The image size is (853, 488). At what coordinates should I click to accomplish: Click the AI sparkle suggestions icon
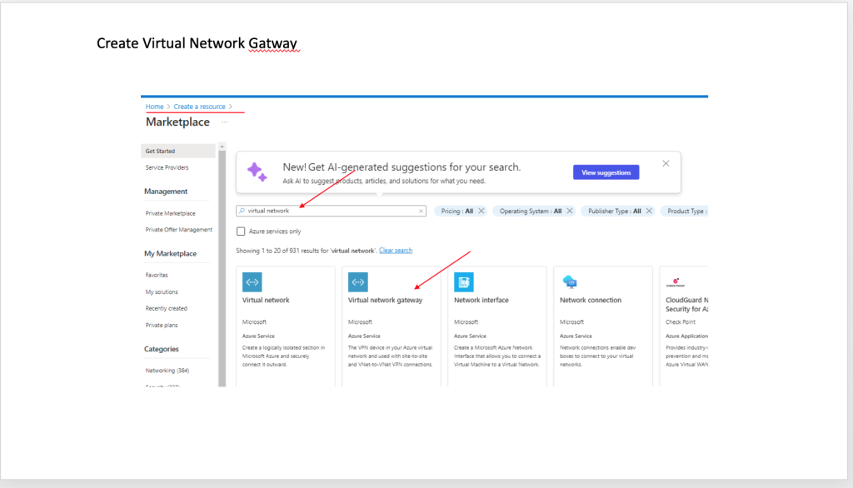[257, 172]
